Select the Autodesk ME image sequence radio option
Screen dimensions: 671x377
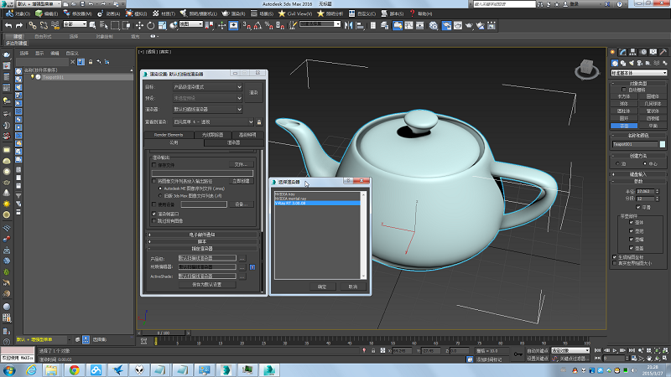point(160,188)
